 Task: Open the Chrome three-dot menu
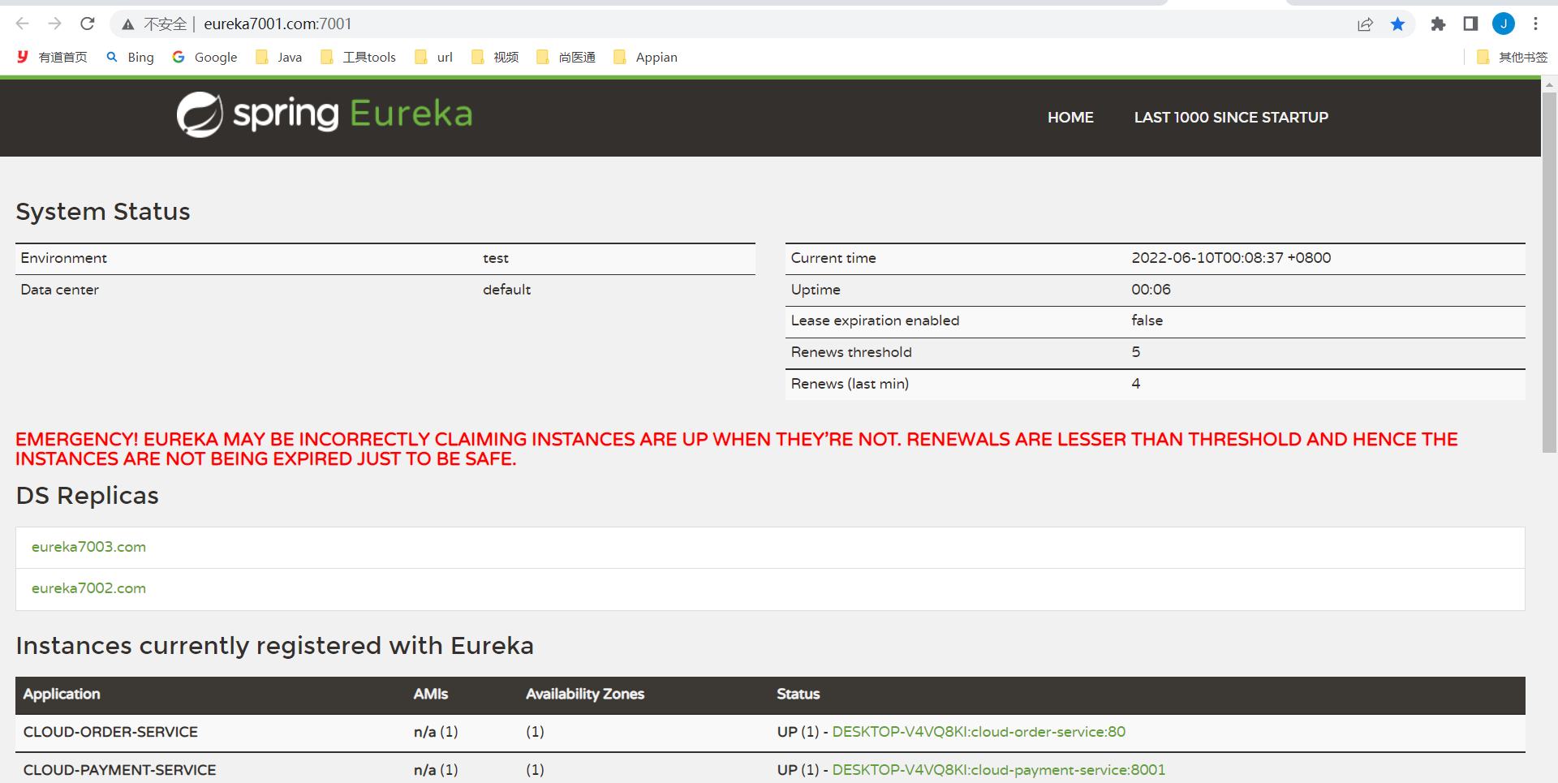pyautogui.click(x=1535, y=24)
